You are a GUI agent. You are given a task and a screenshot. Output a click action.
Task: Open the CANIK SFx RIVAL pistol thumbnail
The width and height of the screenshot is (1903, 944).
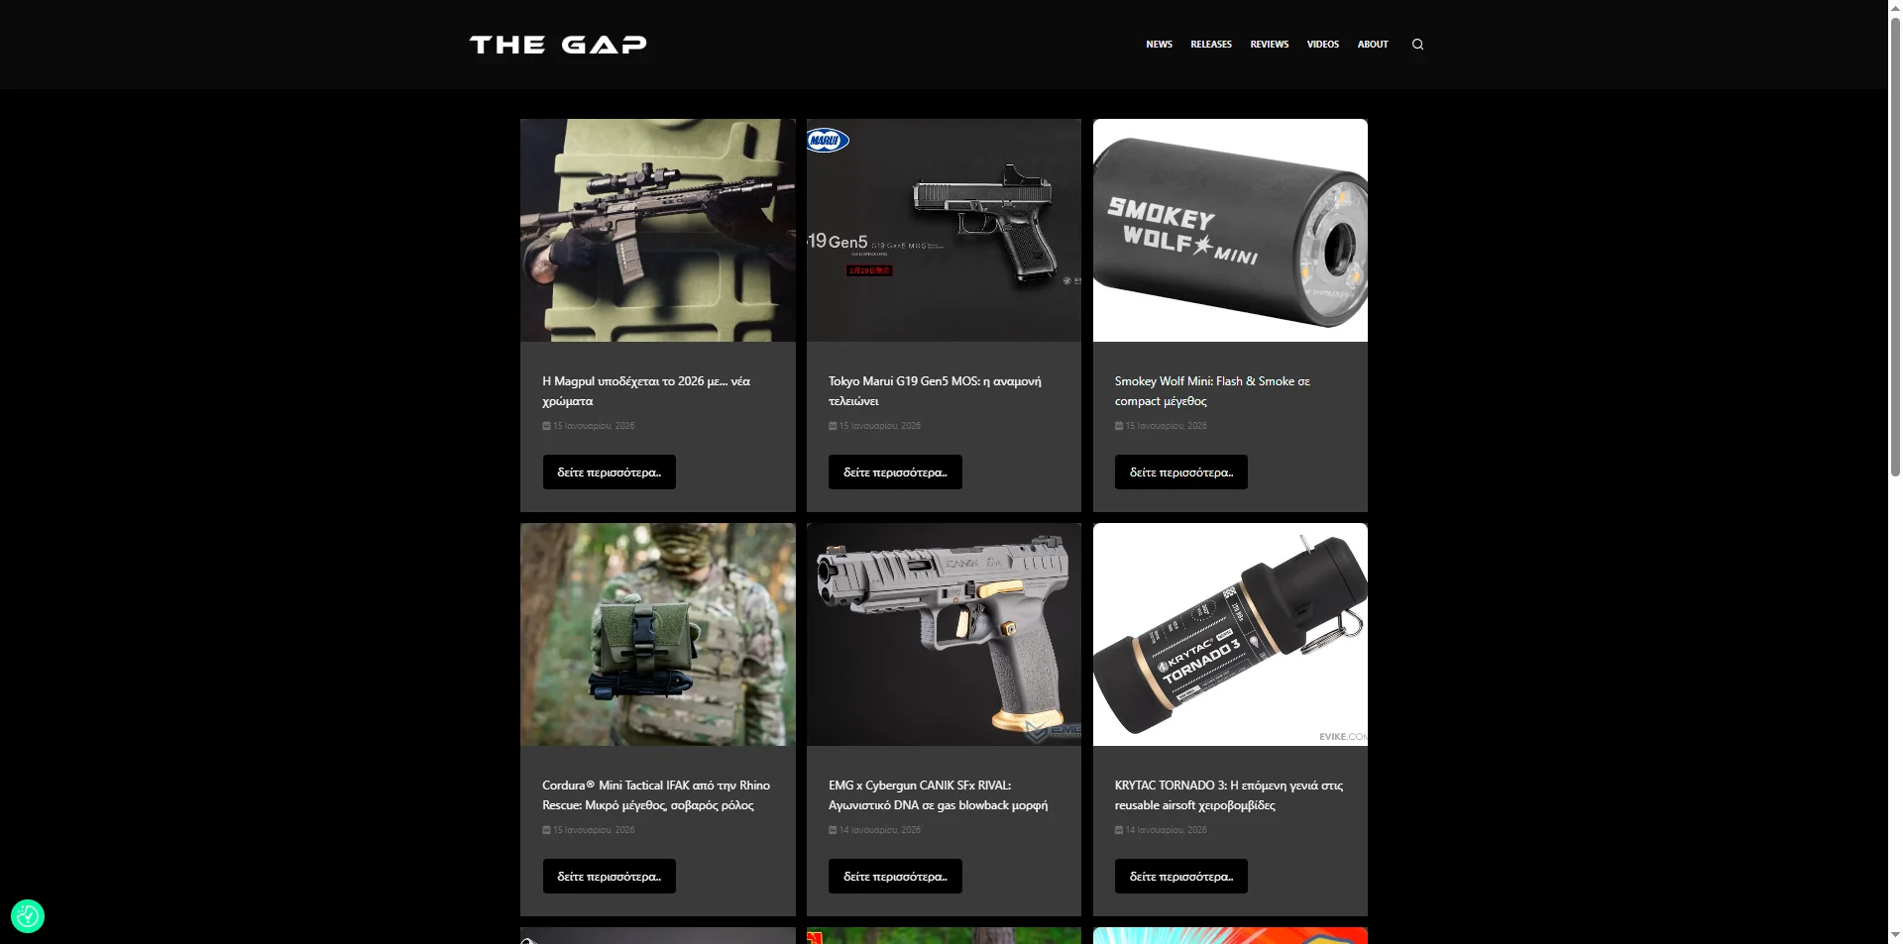click(x=944, y=635)
